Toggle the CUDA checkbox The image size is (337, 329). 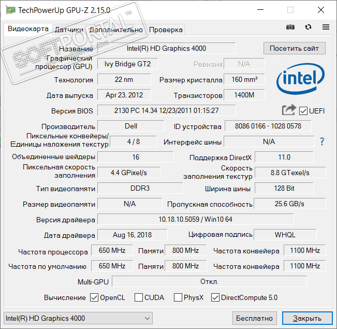138,297
